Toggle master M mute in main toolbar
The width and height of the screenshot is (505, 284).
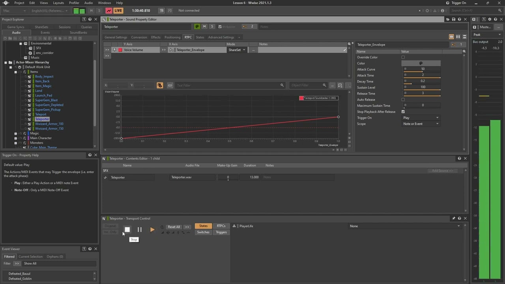pos(92,11)
